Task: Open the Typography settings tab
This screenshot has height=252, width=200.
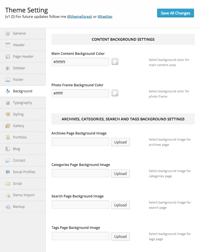Action: tap(22, 103)
